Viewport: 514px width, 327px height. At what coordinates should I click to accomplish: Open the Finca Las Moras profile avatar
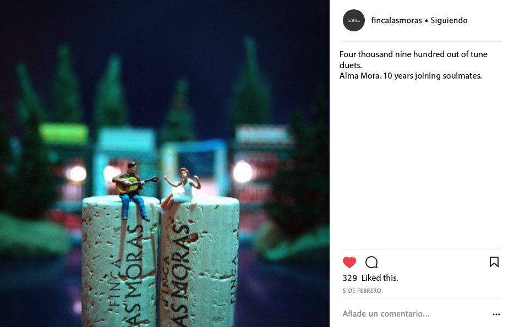354,20
